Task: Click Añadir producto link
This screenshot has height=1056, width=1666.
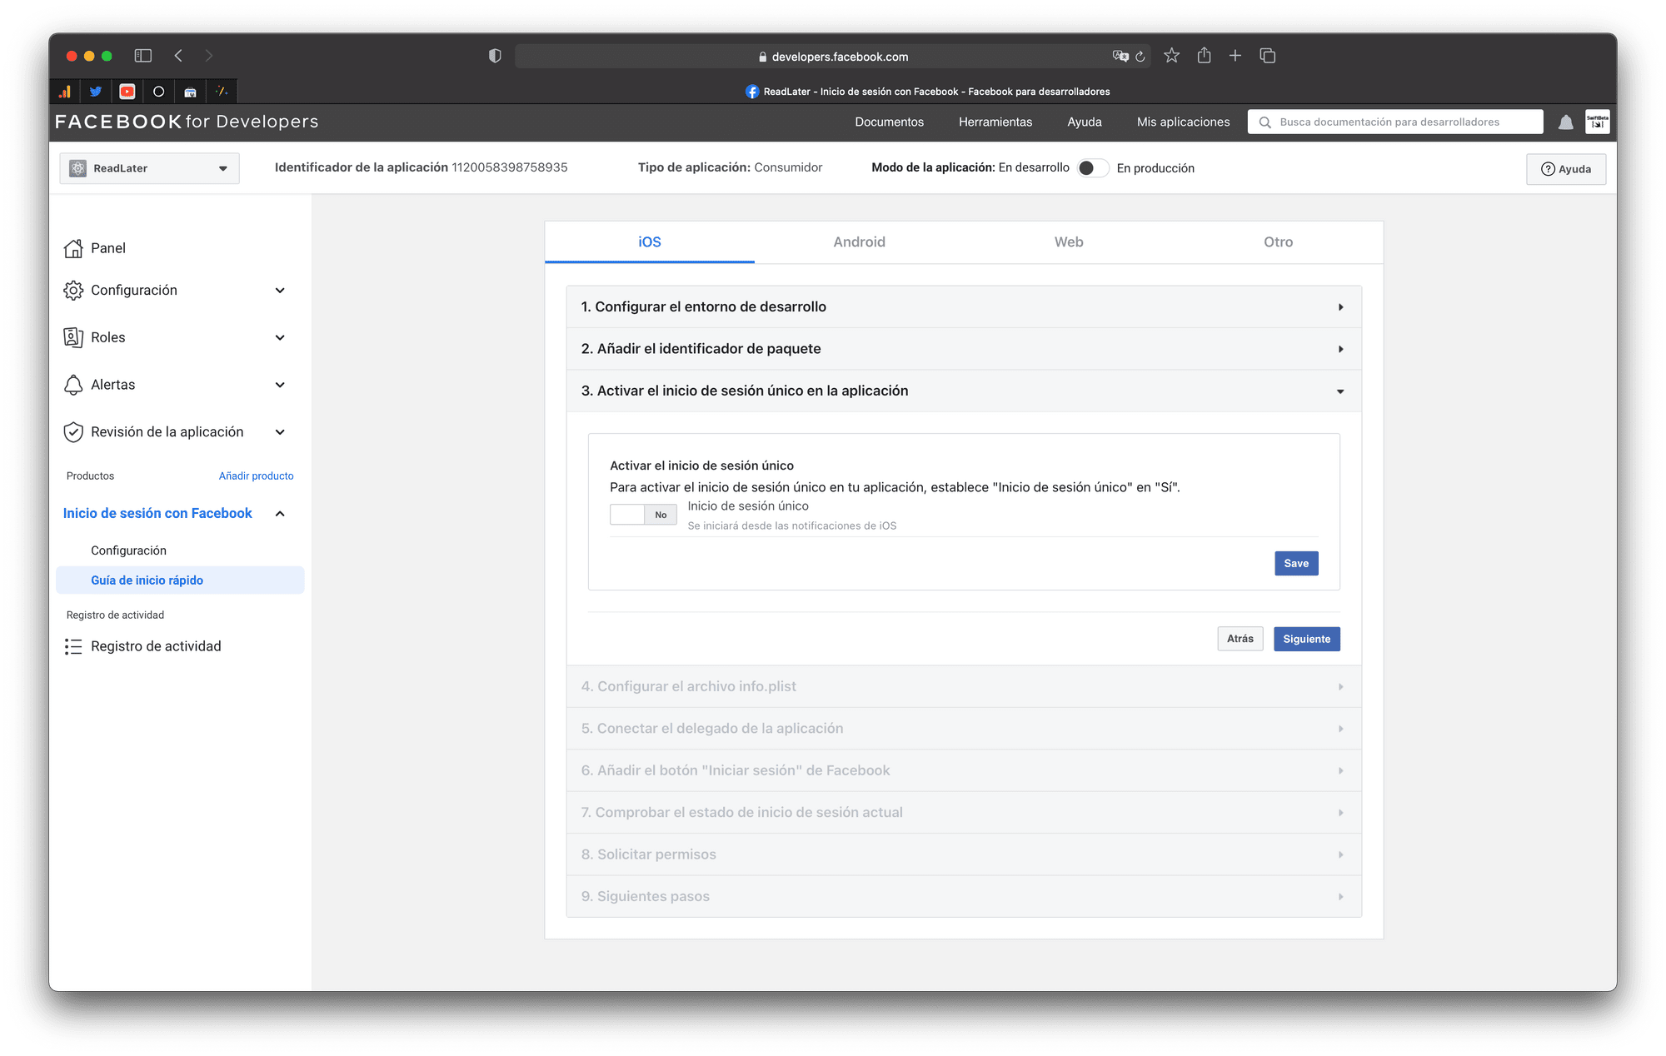Action: point(256,476)
